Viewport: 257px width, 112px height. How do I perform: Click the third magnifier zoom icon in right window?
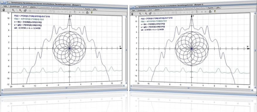coord(146,14)
